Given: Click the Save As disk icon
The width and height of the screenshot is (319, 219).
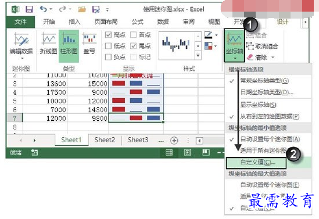Looking at the screenshot, I should coord(96,9).
